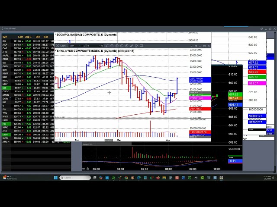The image size is (277, 207).
Task: Click the Chart window menu icon
Action: (57, 46)
